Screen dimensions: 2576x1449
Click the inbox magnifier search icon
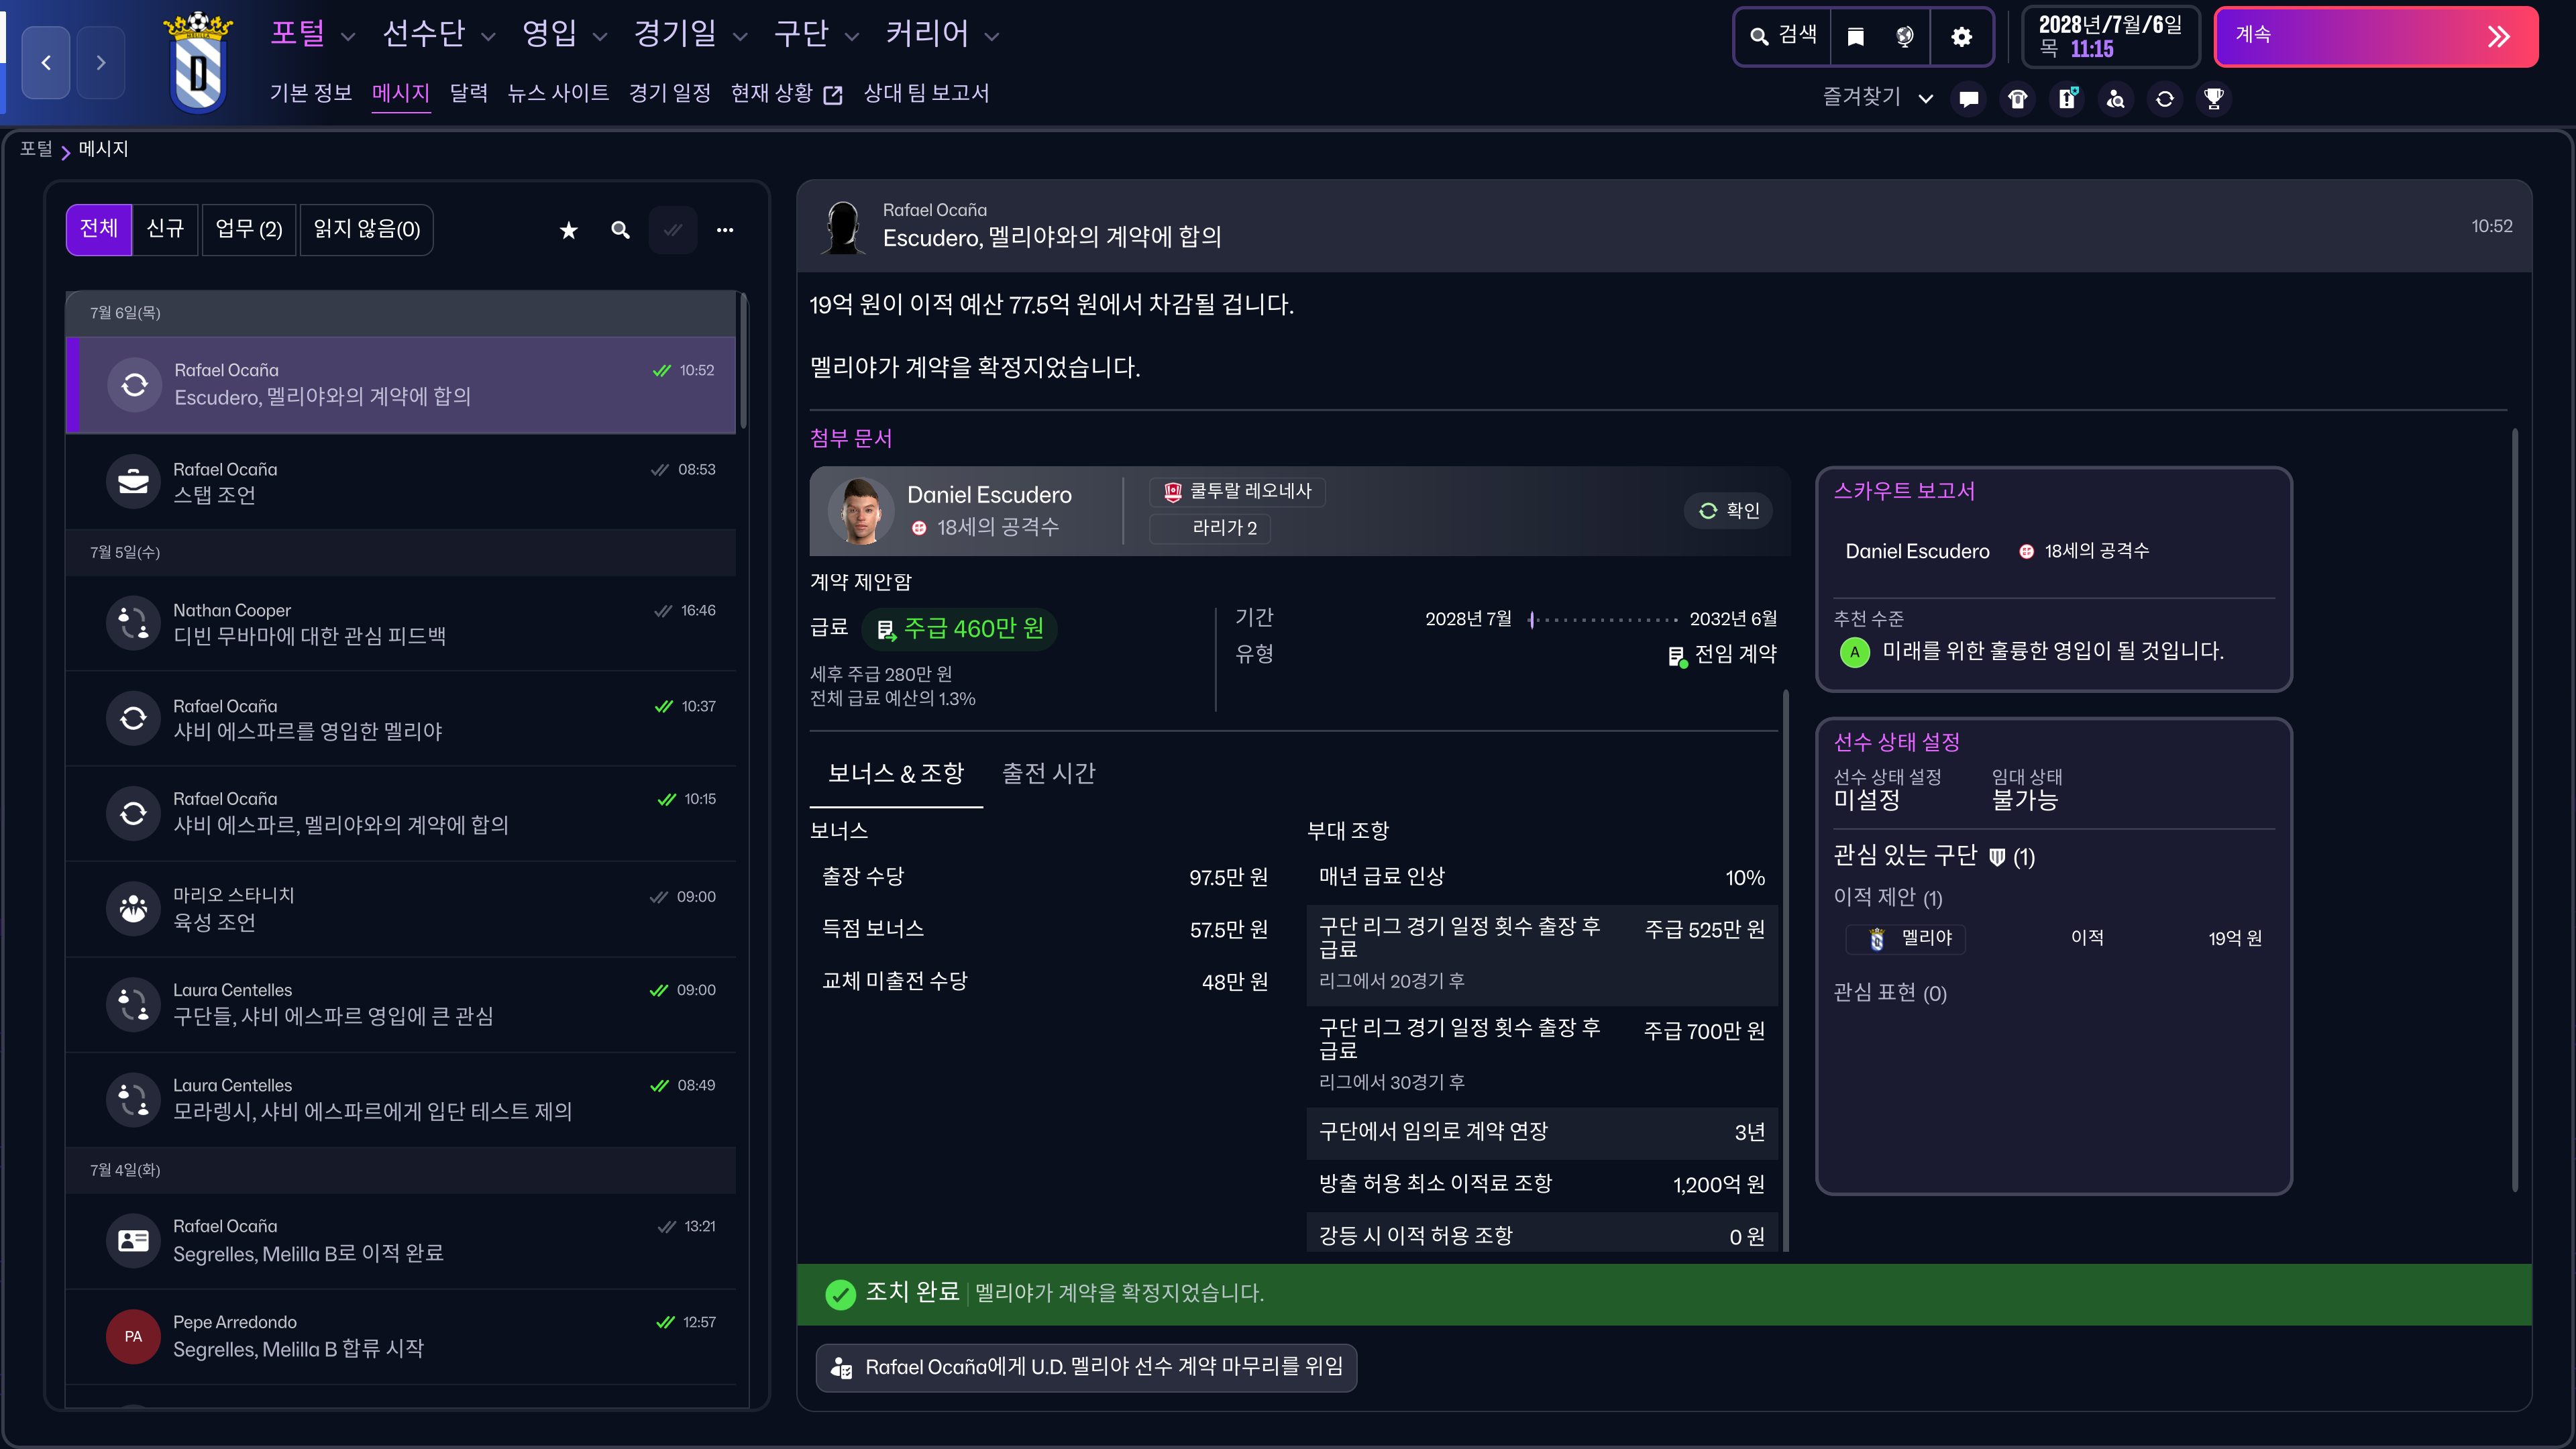tap(620, 230)
